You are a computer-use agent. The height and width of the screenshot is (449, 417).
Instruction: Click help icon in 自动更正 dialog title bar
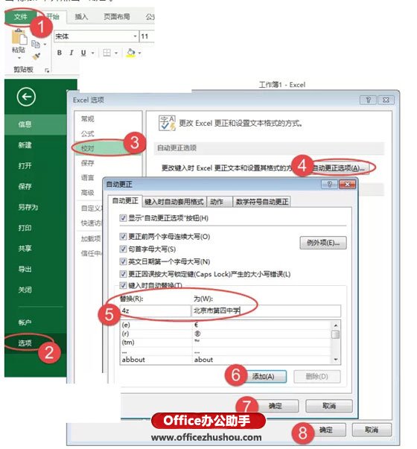click(x=329, y=184)
